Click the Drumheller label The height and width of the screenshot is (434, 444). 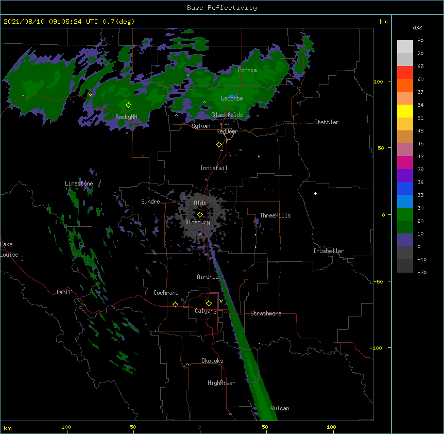[x=329, y=251]
